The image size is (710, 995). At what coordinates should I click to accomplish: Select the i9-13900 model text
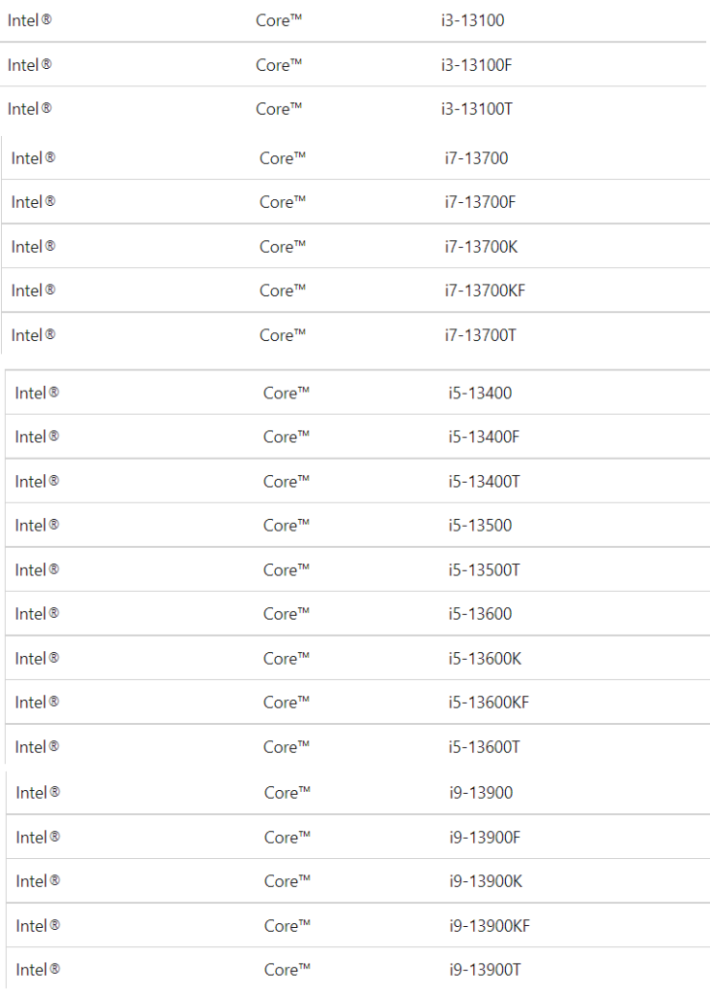[481, 793]
